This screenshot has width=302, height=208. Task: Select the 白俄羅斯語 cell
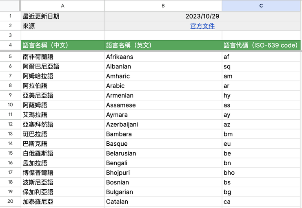(62, 153)
